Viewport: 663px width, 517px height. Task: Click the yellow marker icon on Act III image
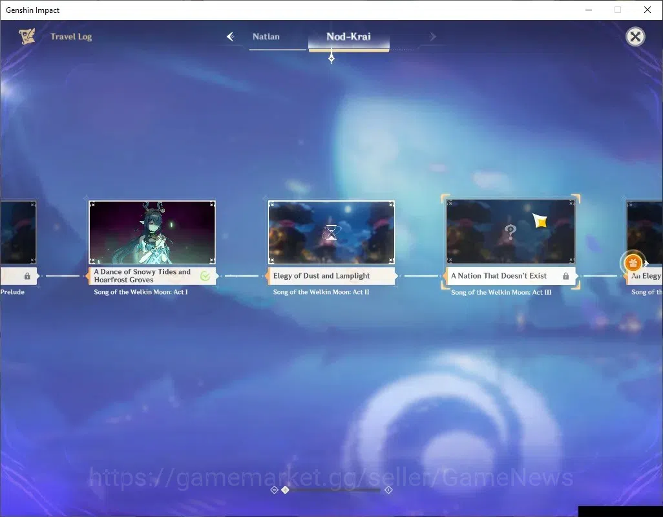coord(540,220)
